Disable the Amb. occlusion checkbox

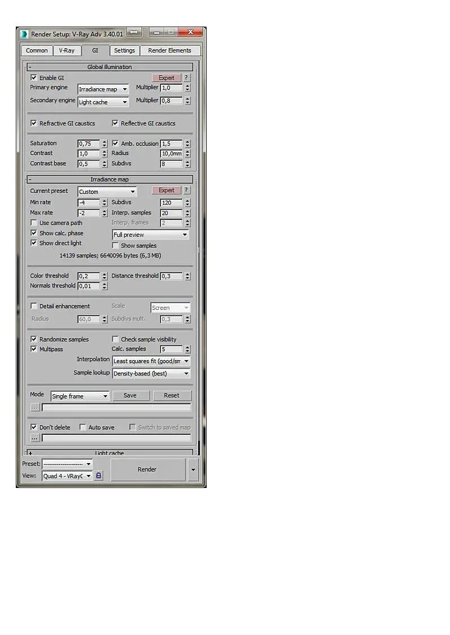pyautogui.click(x=115, y=144)
